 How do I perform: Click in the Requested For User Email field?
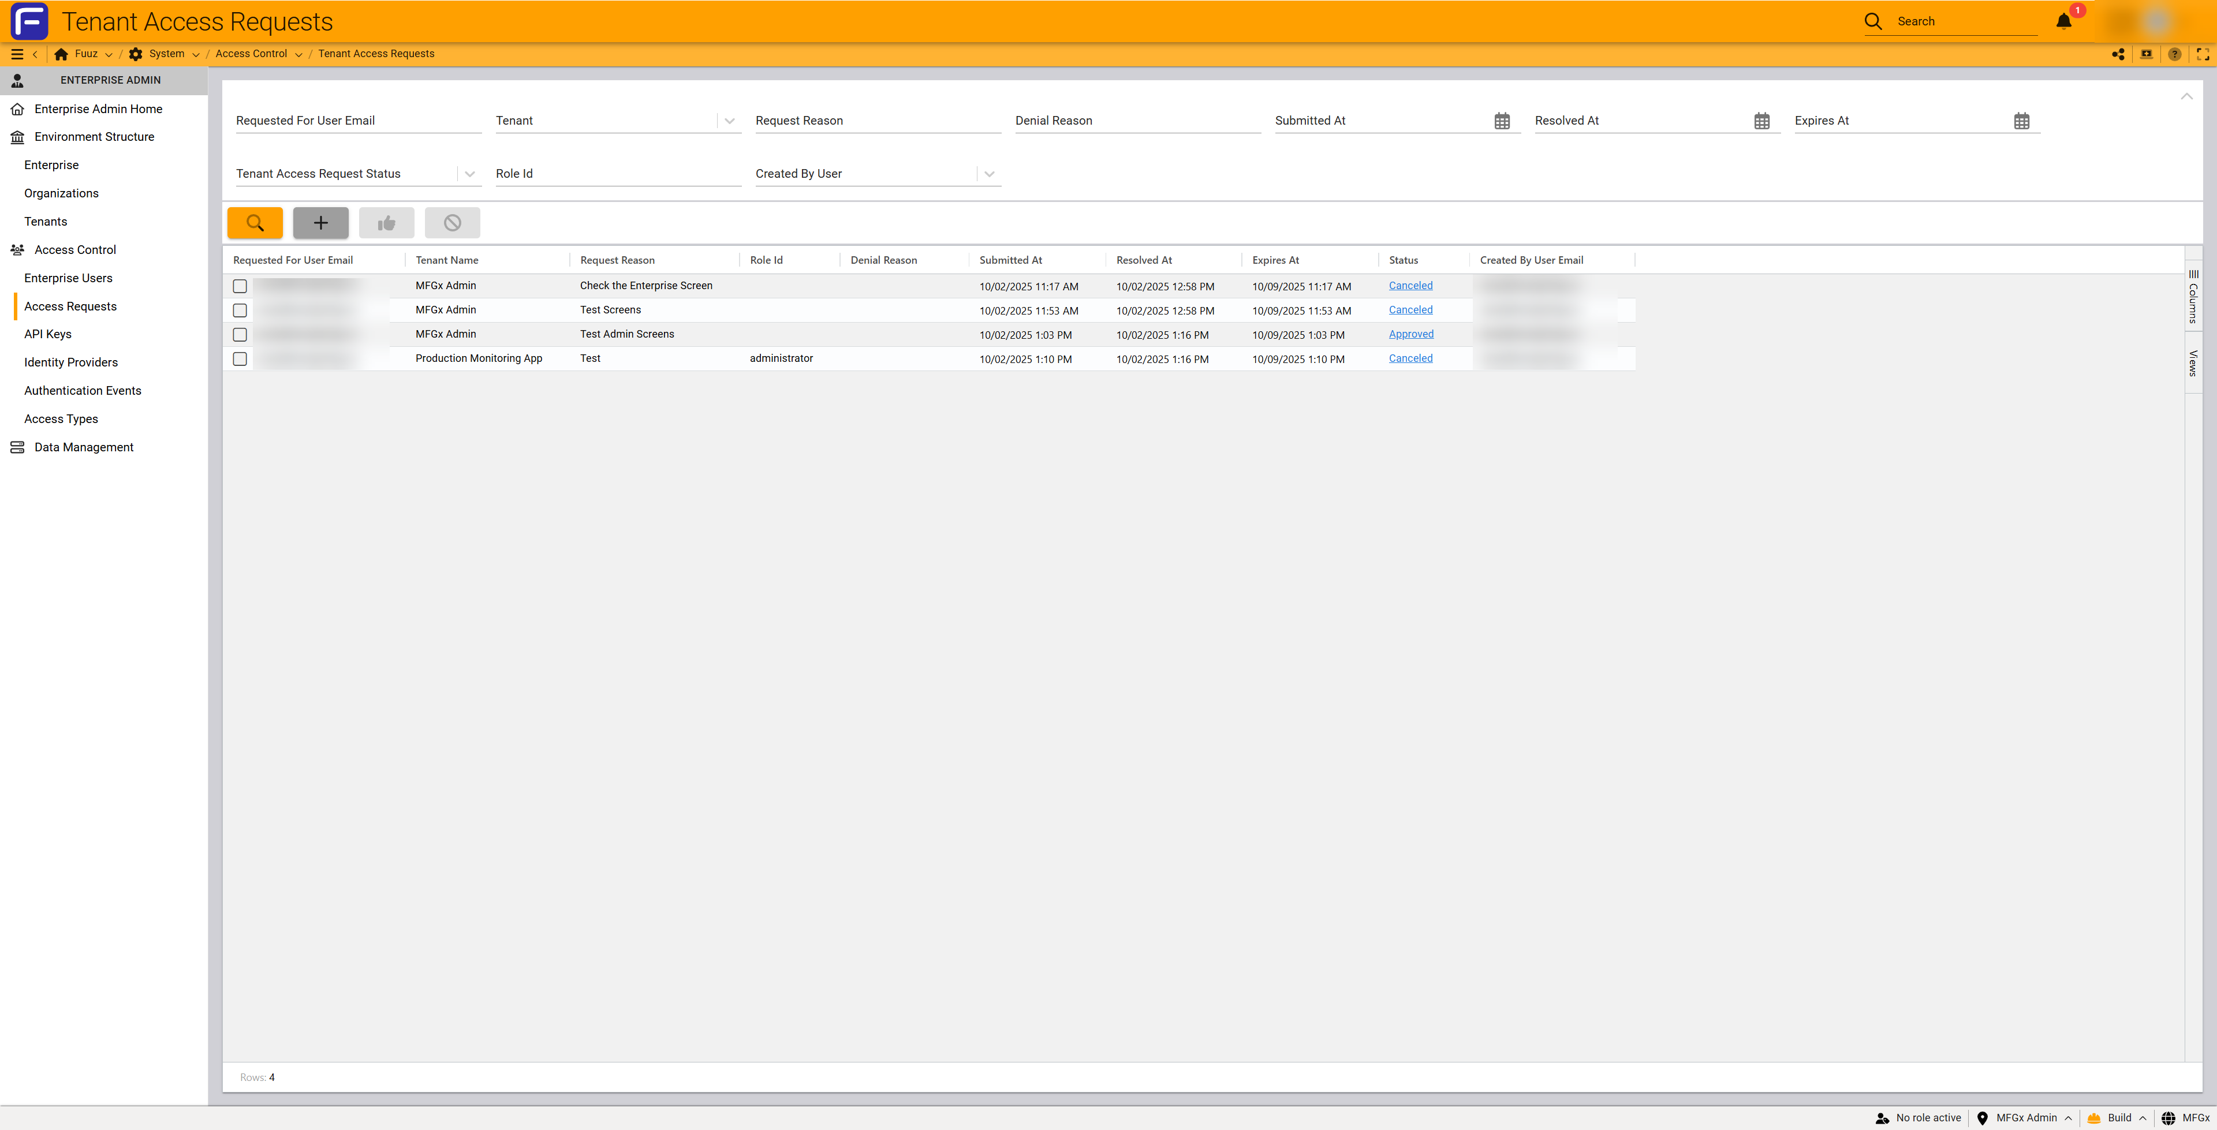tap(358, 121)
